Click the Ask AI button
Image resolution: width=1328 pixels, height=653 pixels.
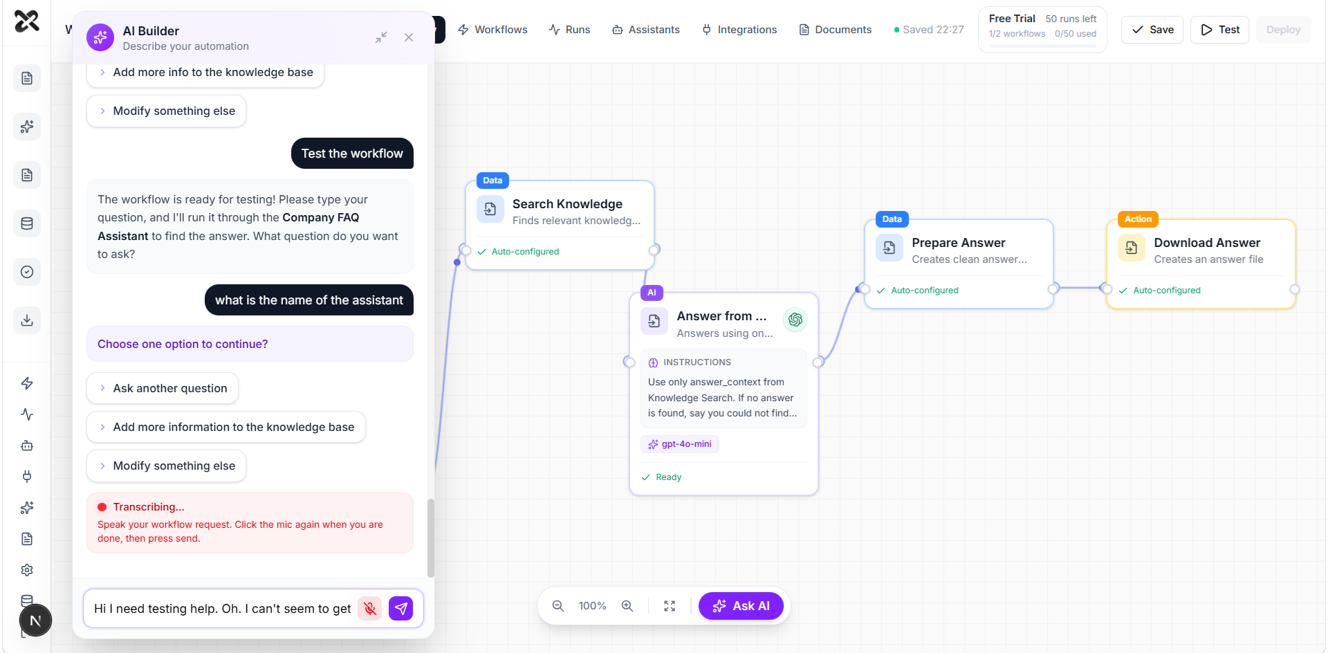pos(741,606)
